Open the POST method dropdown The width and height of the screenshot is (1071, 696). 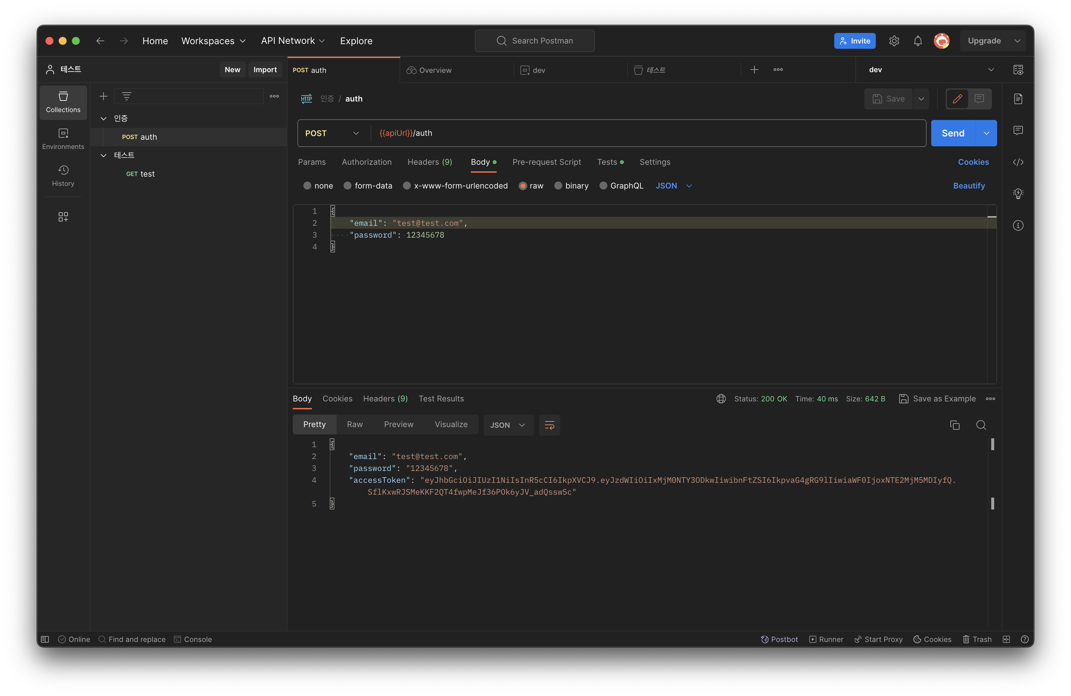click(332, 133)
